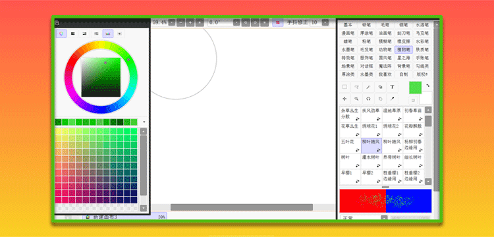Zoom in with the plus button

[x=190, y=22]
